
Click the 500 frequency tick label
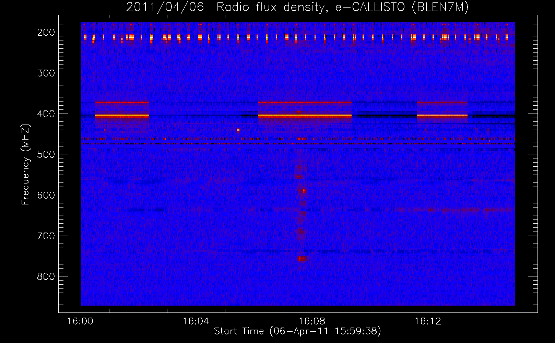46,154
